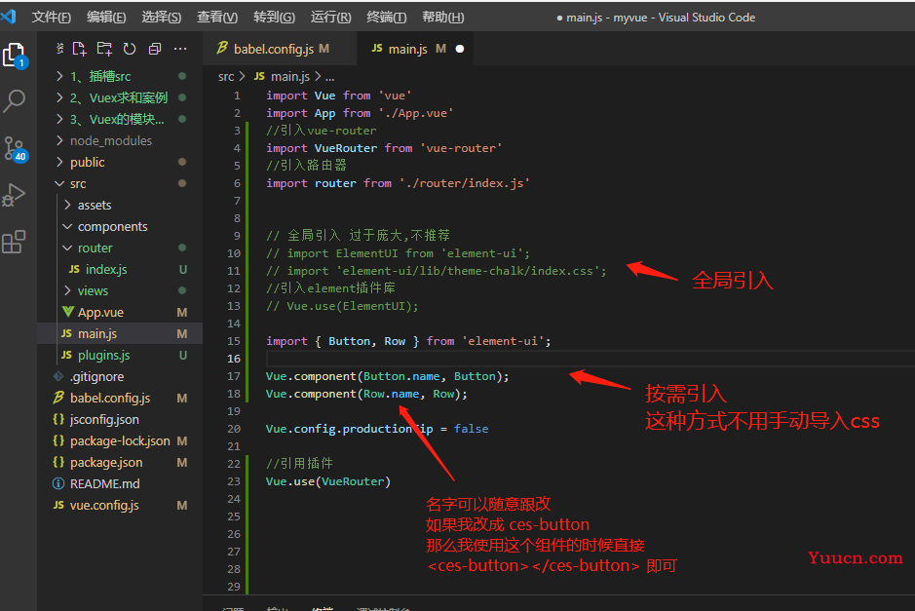Open the Explorer view in activity bar
The image size is (915, 611).
(x=15, y=55)
